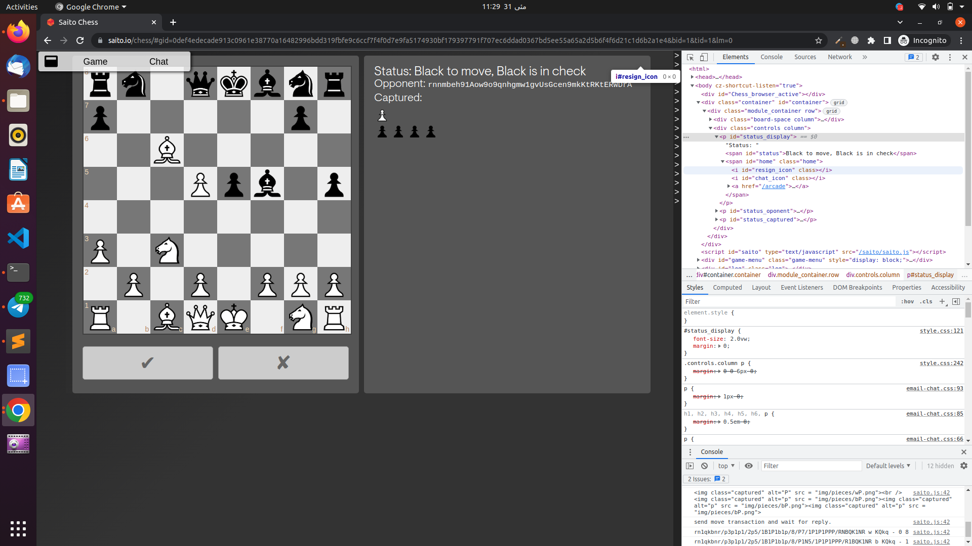Toggle .cls element classes panel

926,301
